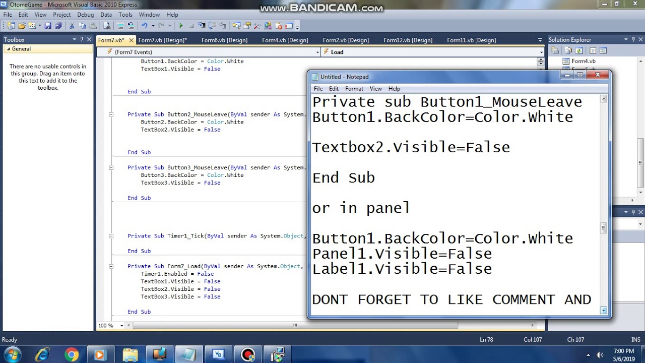Switch to the Form12.vb [Design] tab
This screenshot has height=363, width=645.
408,40
